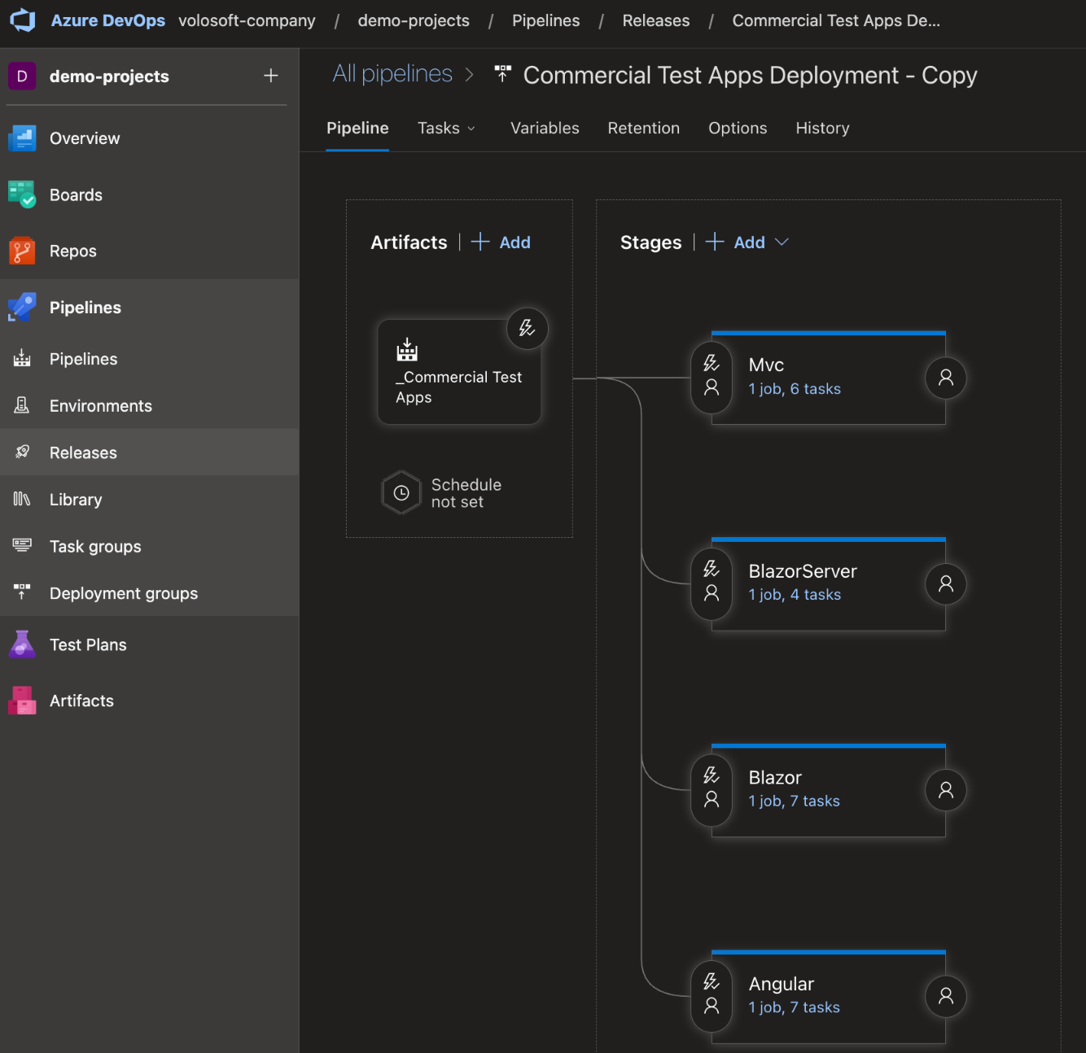1086x1053 pixels.
Task: Open the Retention tab
Action: click(643, 128)
